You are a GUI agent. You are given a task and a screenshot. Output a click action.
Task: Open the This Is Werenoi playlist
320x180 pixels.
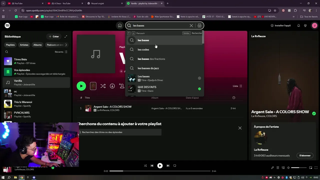point(36,104)
